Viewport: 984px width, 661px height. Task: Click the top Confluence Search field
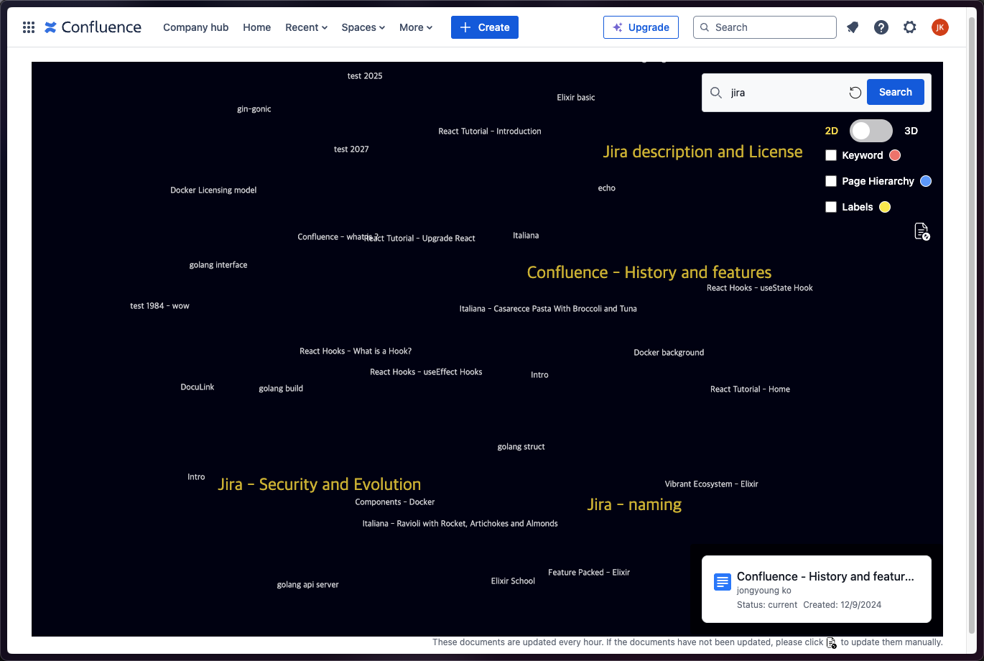click(x=765, y=27)
